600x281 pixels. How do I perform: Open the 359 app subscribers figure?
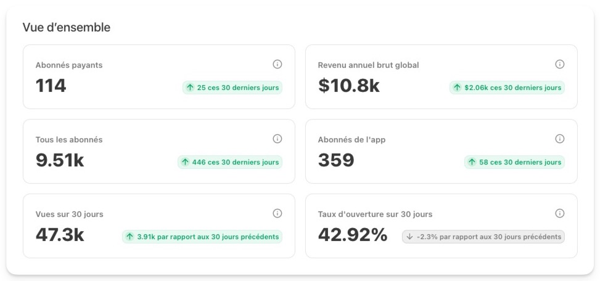(x=336, y=161)
